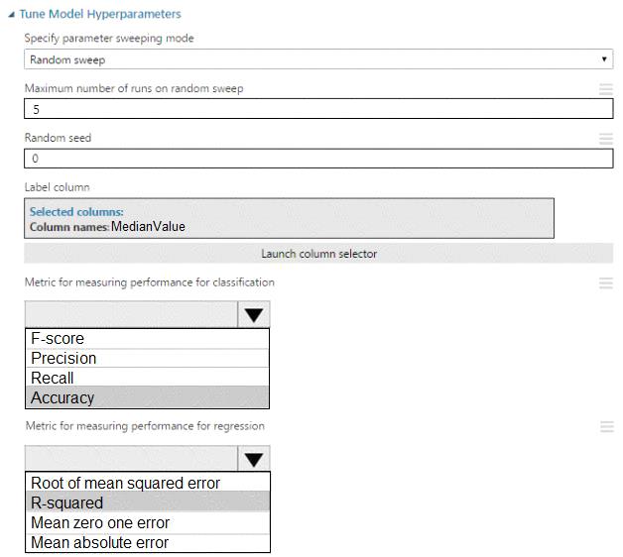Open menu icon beside regression metric label

(605, 427)
